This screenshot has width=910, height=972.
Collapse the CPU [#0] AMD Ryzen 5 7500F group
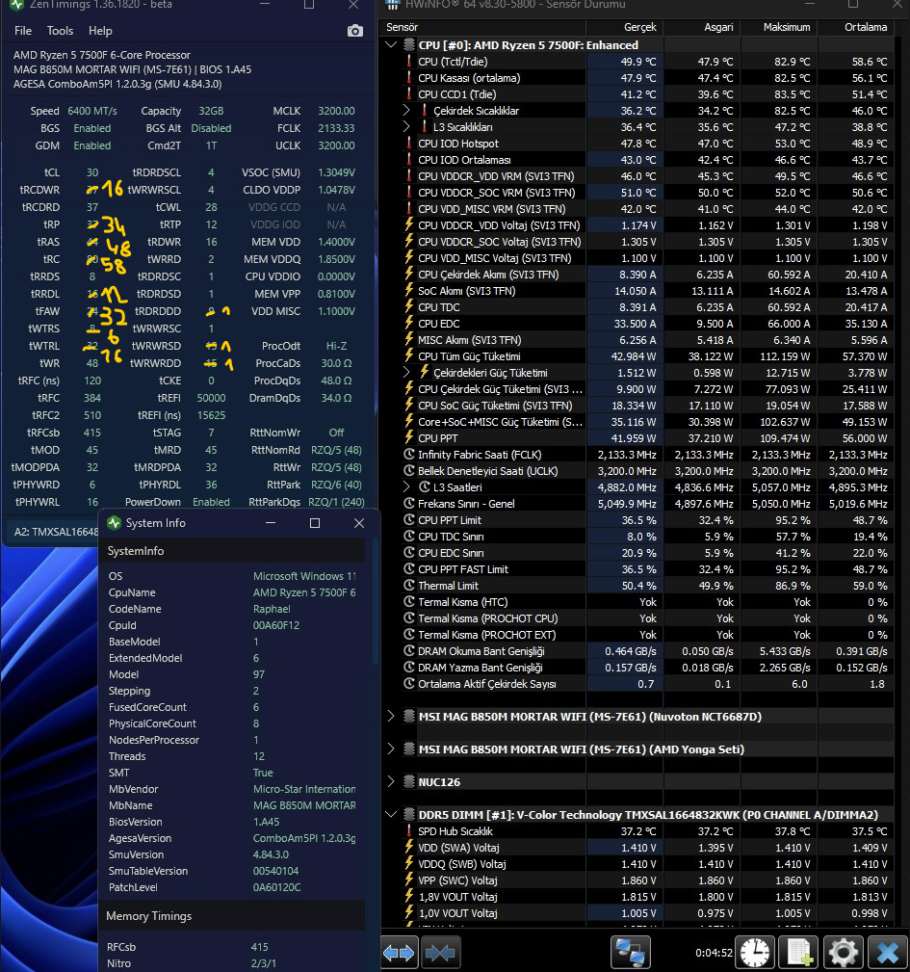point(391,44)
